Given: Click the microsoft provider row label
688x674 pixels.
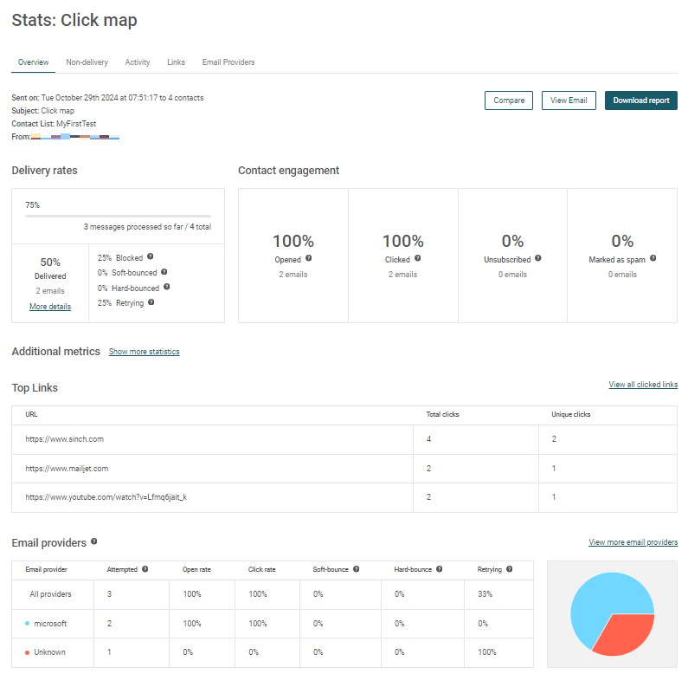Looking at the screenshot, I should pyautogui.click(x=50, y=624).
